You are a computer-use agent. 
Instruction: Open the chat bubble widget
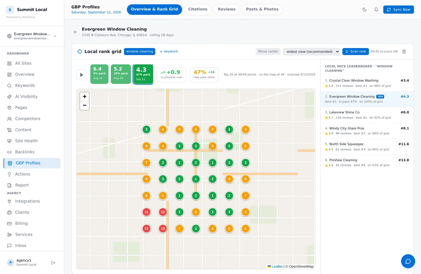coord(408,261)
